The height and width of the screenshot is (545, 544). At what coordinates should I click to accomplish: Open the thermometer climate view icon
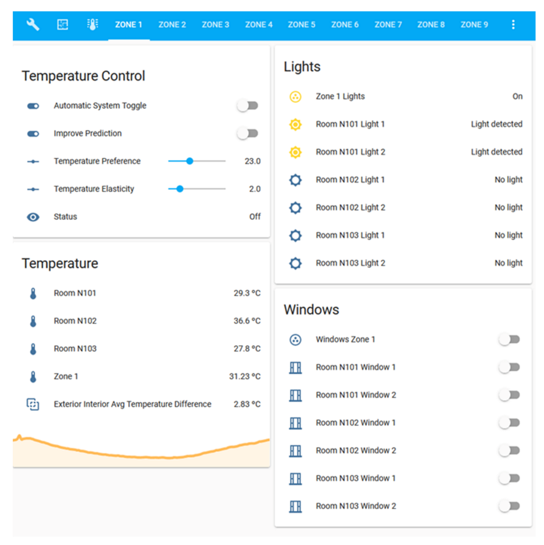tap(92, 25)
